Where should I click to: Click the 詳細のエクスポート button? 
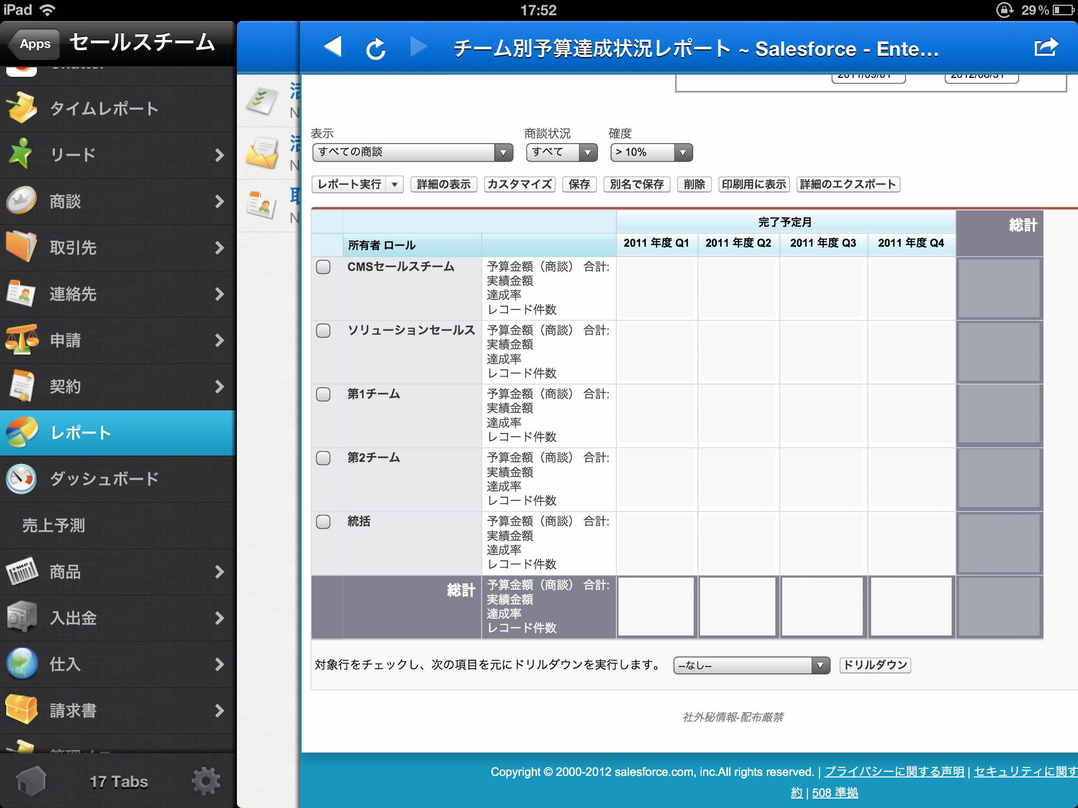point(848,184)
